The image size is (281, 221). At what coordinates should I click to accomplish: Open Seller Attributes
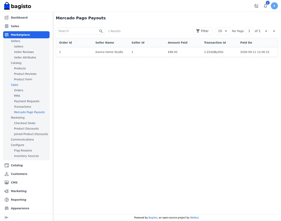pyautogui.click(x=25, y=58)
